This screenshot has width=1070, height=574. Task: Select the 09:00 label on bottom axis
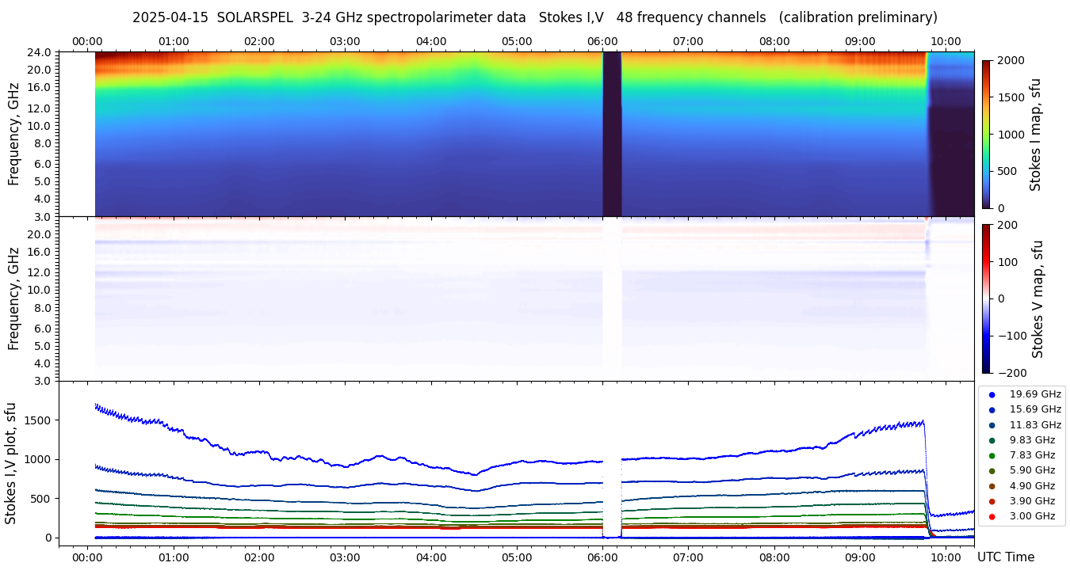tap(860, 557)
